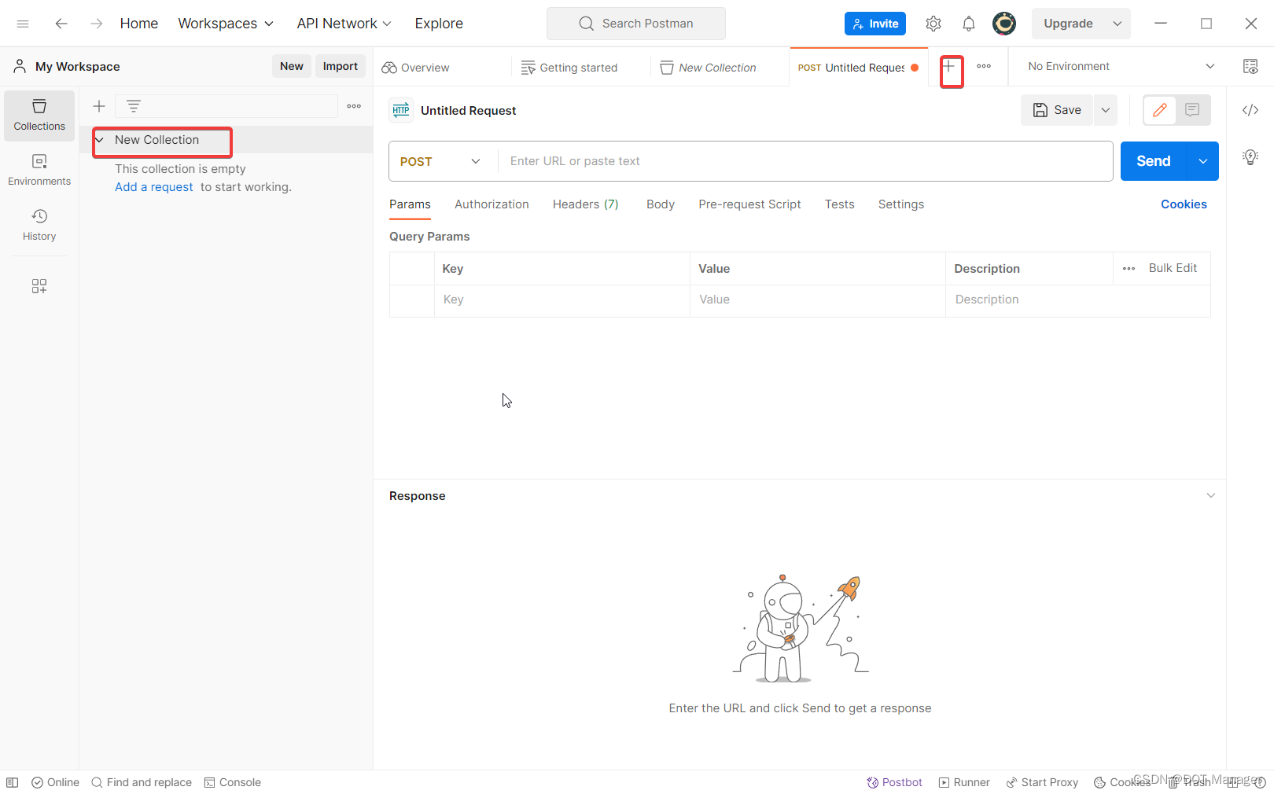Open the notifications bell
1274x794 pixels.
pyautogui.click(x=969, y=24)
